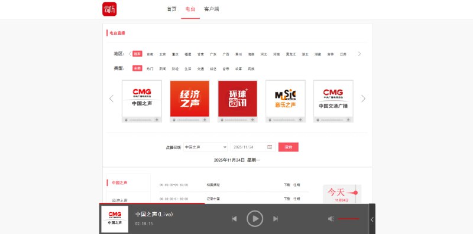Switch to the 客户端 tab
Screen dimensions: 473x234
pyautogui.click(x=212, y=9)
